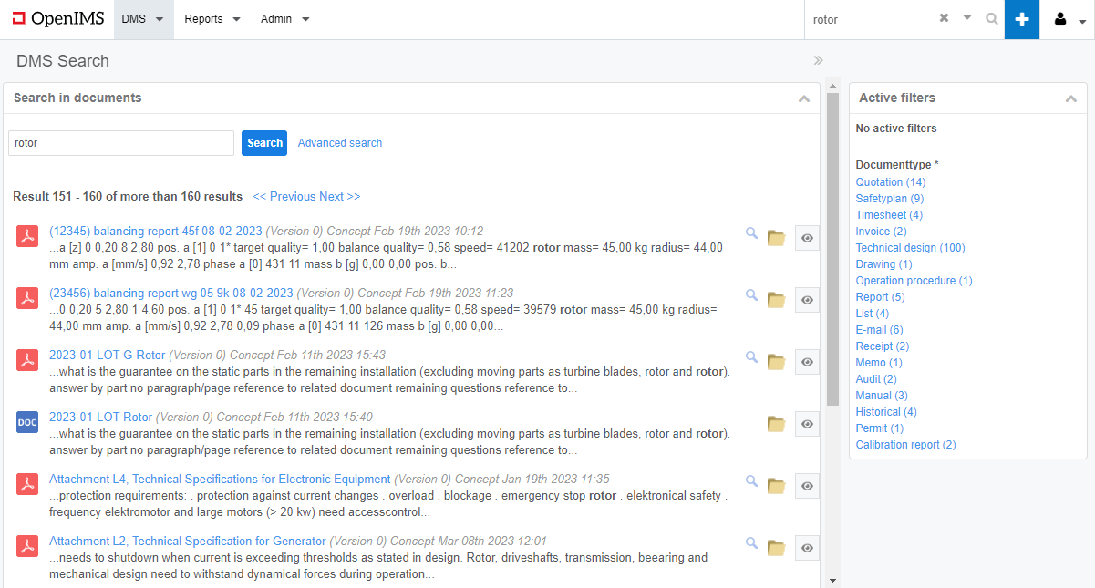
Task: Click PDF icon of (12345) balancing report
Action: tap(27, 236)
